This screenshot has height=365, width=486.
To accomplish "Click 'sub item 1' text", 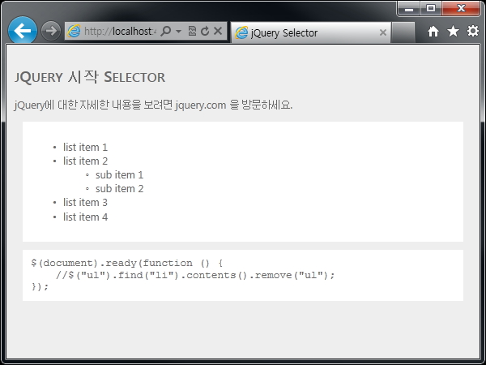I will coord(119,174).
